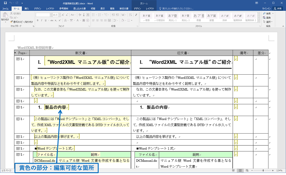Sort paragraphs with the A-Z sort icon
Image resolution: width=286 pixels, height=175 pixels.
131,15
